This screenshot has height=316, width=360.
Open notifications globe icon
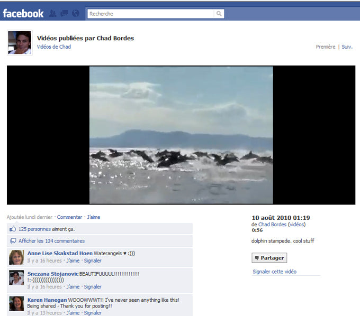click(75, 14)
